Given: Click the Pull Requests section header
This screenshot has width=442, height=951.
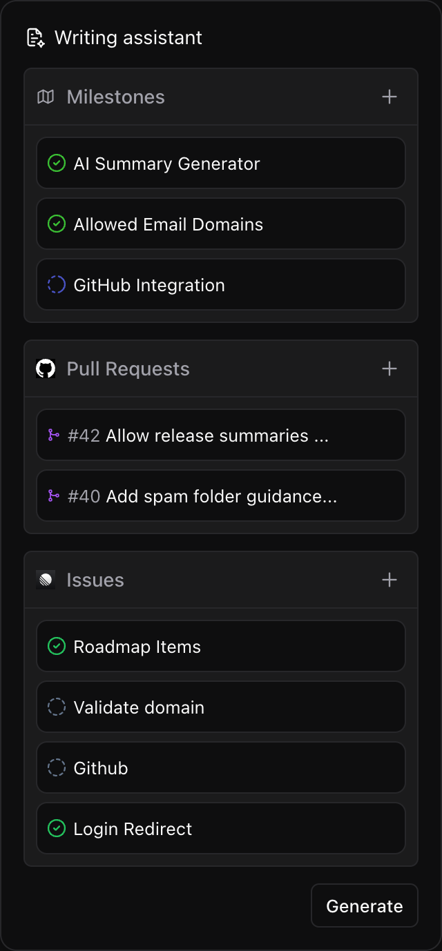Looking at the screenshot, I should [x=128, y=369].
